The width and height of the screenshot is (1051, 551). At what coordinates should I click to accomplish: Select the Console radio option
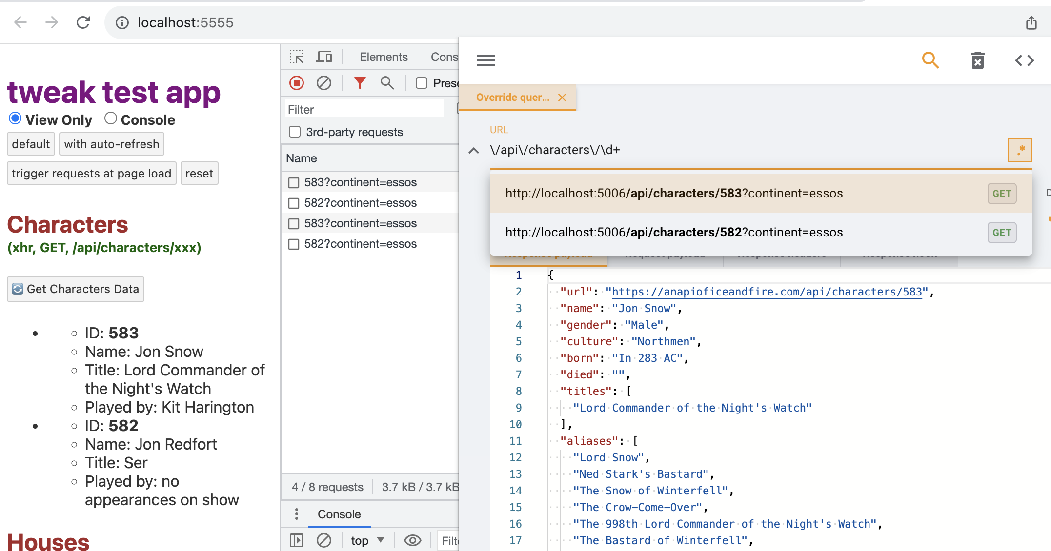click(x=111, y=118)
